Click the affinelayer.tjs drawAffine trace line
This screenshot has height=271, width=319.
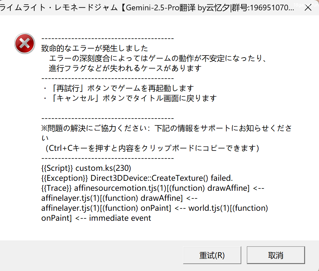(119, 198)
